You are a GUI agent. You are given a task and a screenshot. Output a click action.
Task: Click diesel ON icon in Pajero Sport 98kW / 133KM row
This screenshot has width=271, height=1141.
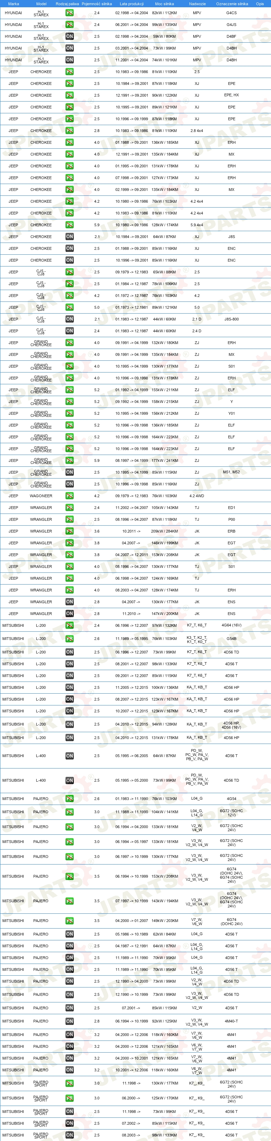(x=70, y=1135)
